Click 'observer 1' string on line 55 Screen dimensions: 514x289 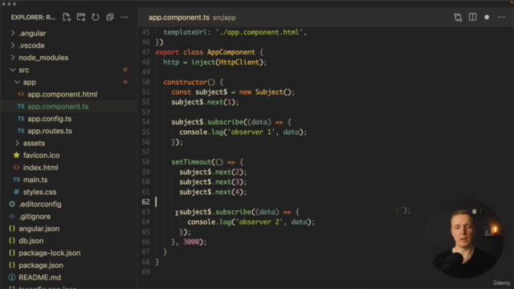tap(251, 132)
